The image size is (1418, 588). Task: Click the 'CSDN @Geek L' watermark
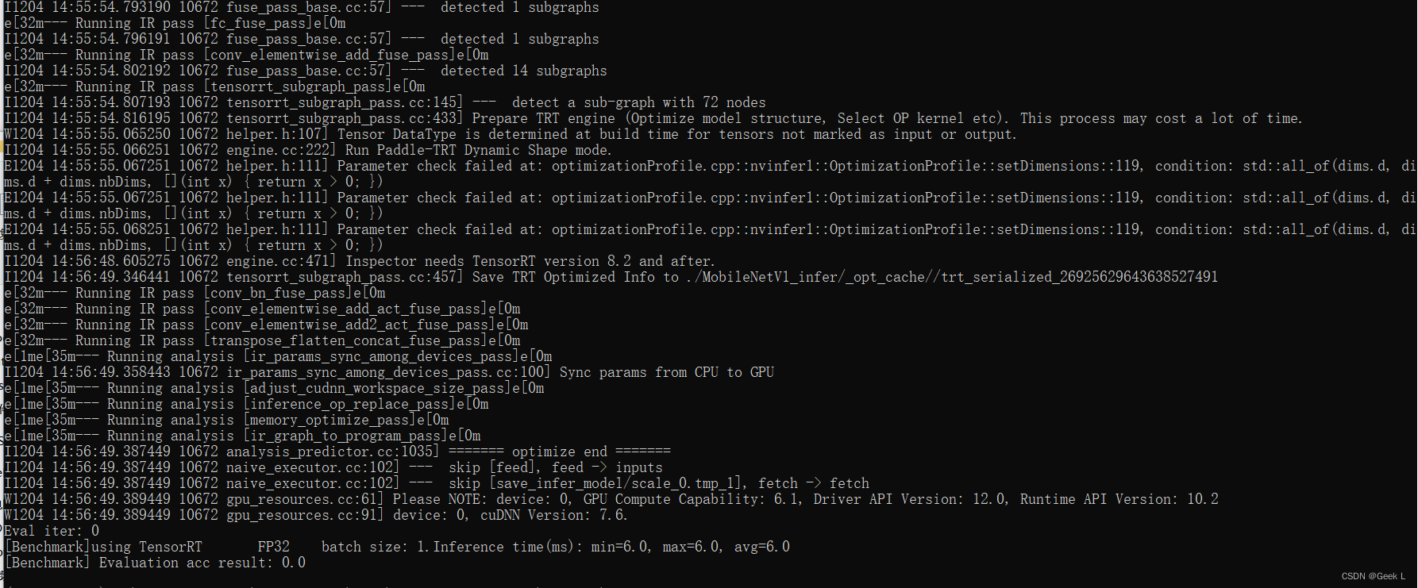[1374, 577]
